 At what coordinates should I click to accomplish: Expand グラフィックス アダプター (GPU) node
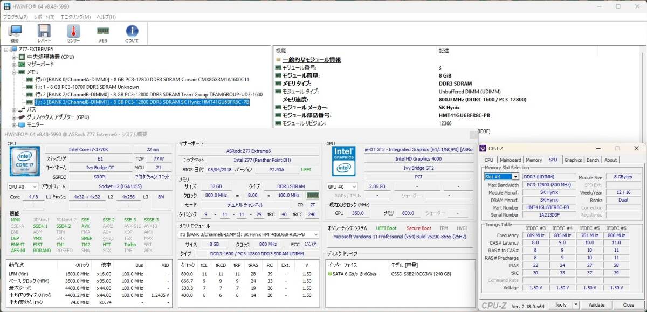pos(15,117)
